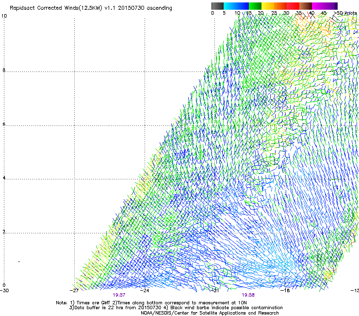Click the latitude axis label "4"
This screenshot has width=359, height=316.
pos(4,178)
